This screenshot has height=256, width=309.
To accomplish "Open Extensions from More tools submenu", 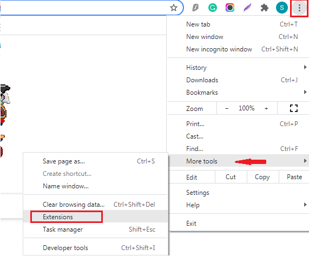I will click(x=96, y=217).
